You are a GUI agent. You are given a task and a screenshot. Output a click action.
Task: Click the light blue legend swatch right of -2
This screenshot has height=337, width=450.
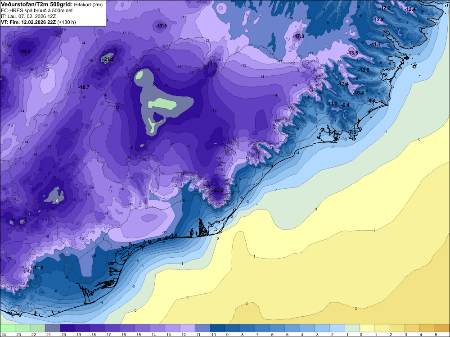pos(337,328)
